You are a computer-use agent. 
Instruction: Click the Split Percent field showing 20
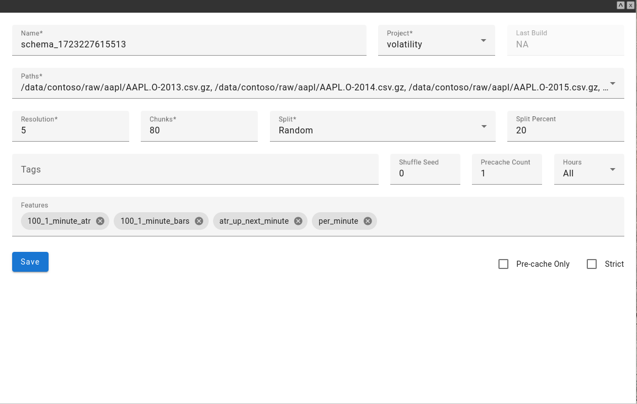click(565, 130)
